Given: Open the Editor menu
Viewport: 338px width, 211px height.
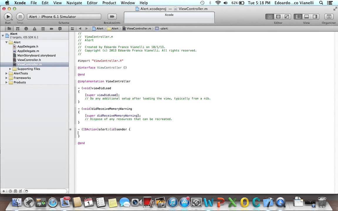Looking at the screenshot, I should (x=92, y=3).
